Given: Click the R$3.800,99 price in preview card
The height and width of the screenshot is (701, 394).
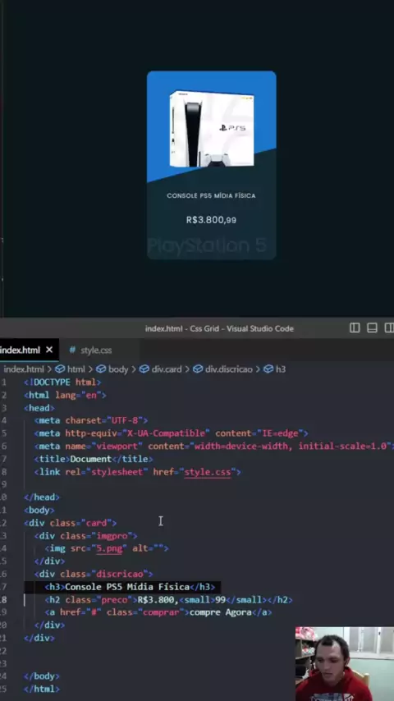Looking at the screenshot, I should [211, 220].
